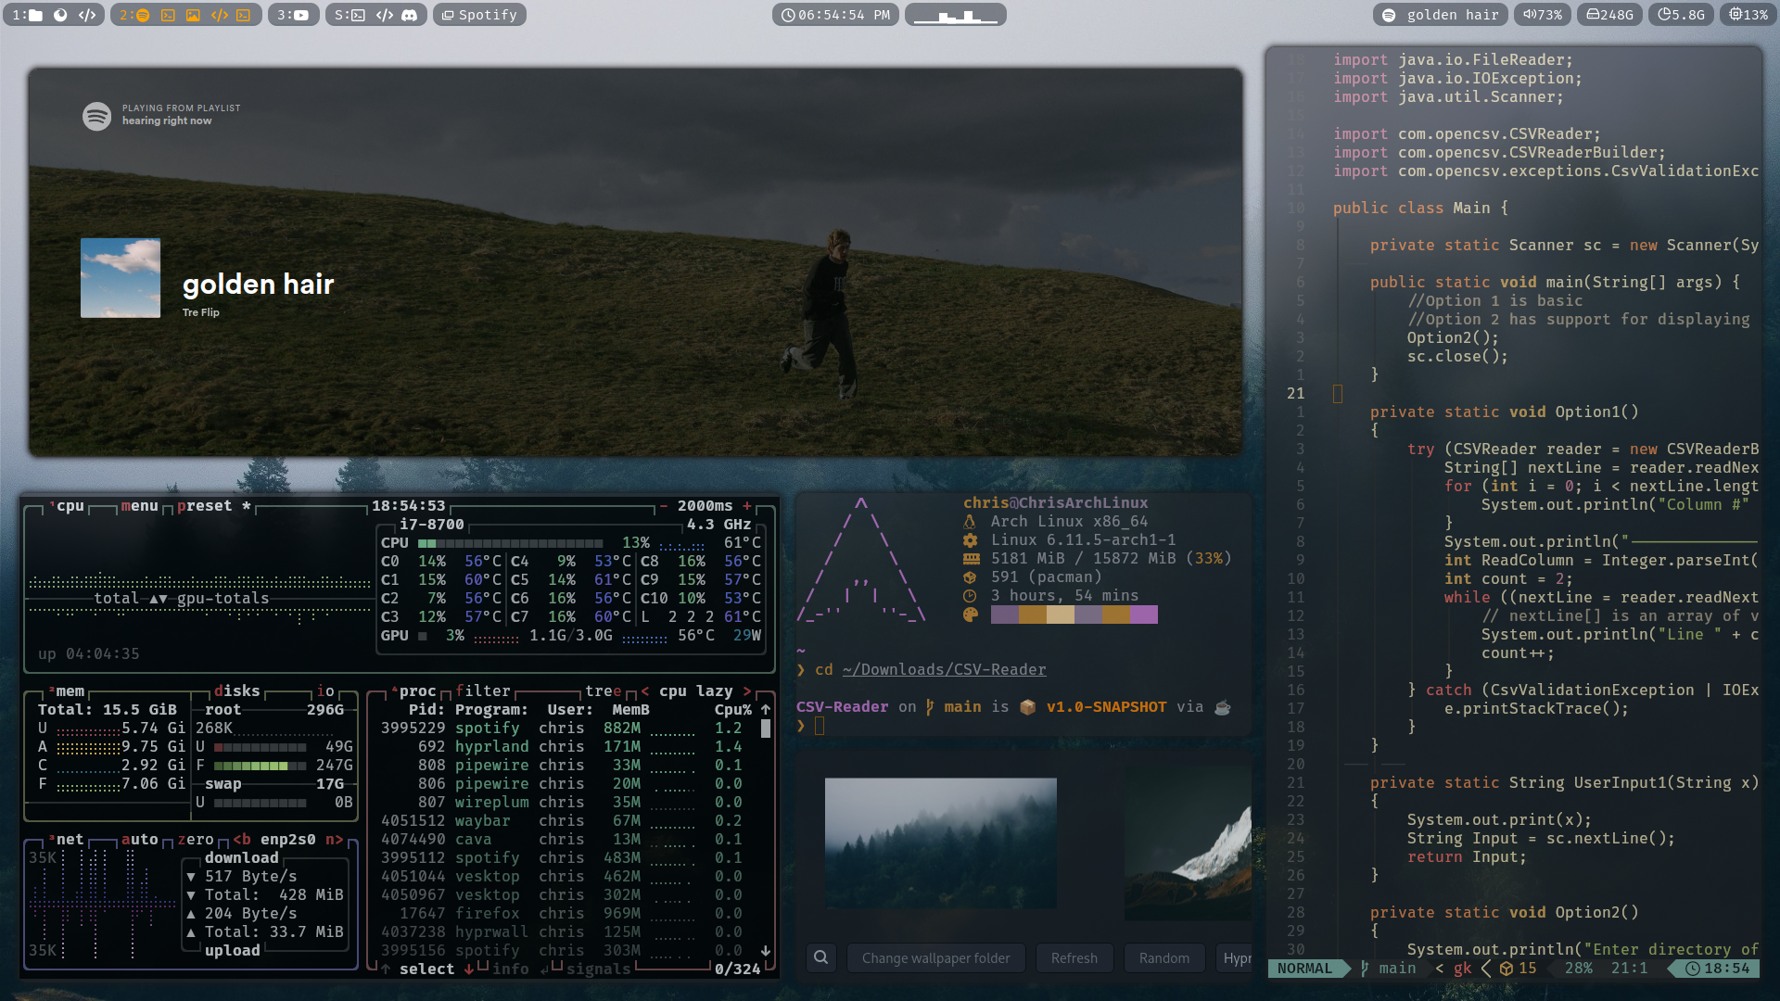Open the preset selector in btop

coord(204,505)
